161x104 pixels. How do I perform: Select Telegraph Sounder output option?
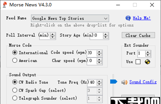15,98
